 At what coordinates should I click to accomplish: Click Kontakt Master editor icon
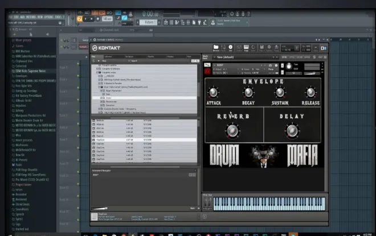pyautogui.click(x=223, y=47)
